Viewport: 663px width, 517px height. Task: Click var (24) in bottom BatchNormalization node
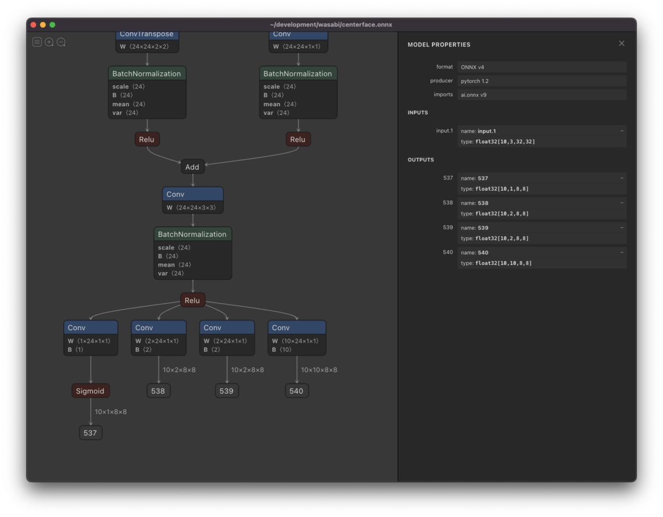point(171,274)
